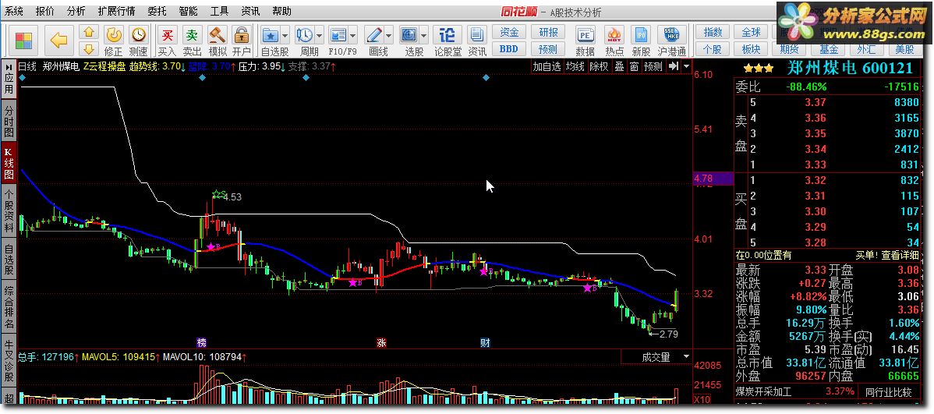Click the 沪港通 SSE HKE icon
934x414 pixels.
point(672,41)
